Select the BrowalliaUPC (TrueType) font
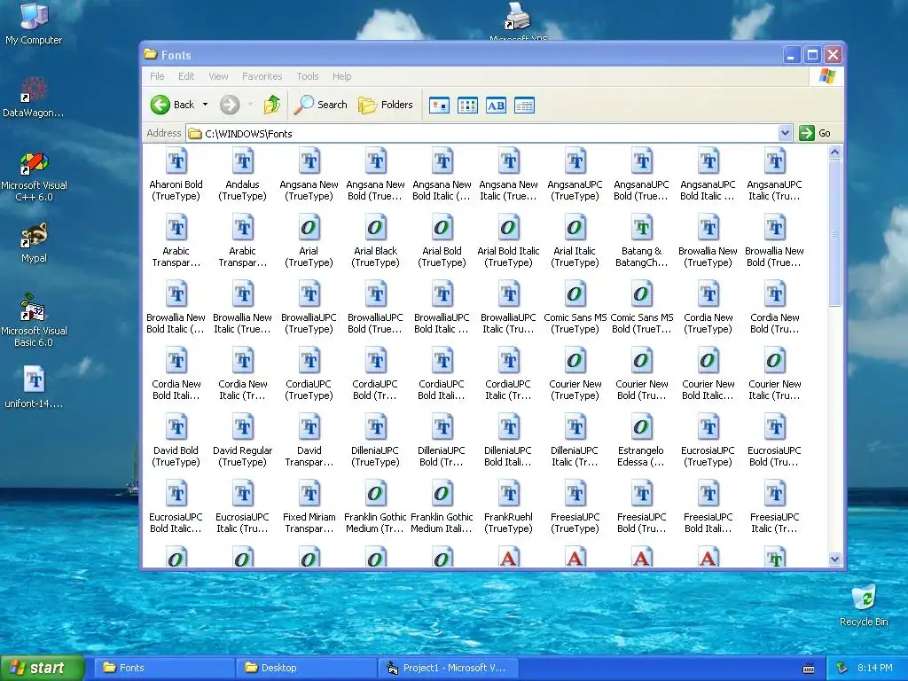The image size is (908, 681). (309, 308)
